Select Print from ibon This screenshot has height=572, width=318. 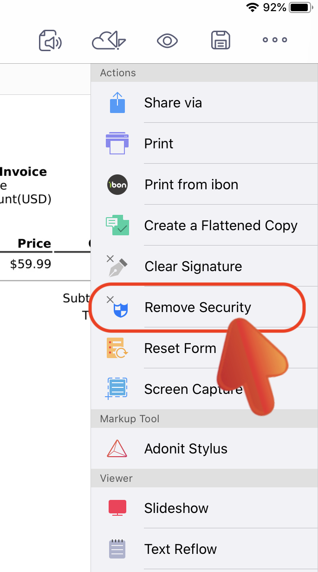pyautogui.click(x=204, y=184)
